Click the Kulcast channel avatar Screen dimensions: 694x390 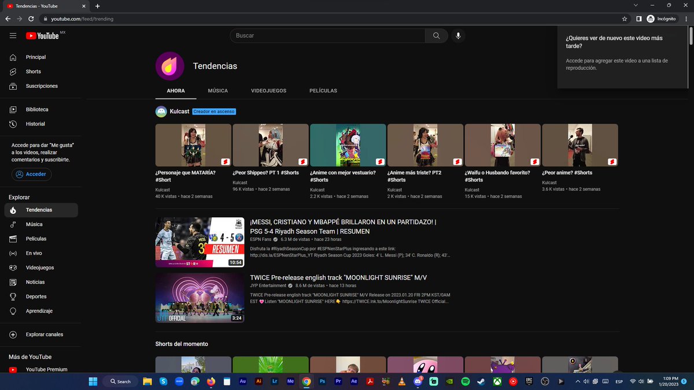[161, 112]
